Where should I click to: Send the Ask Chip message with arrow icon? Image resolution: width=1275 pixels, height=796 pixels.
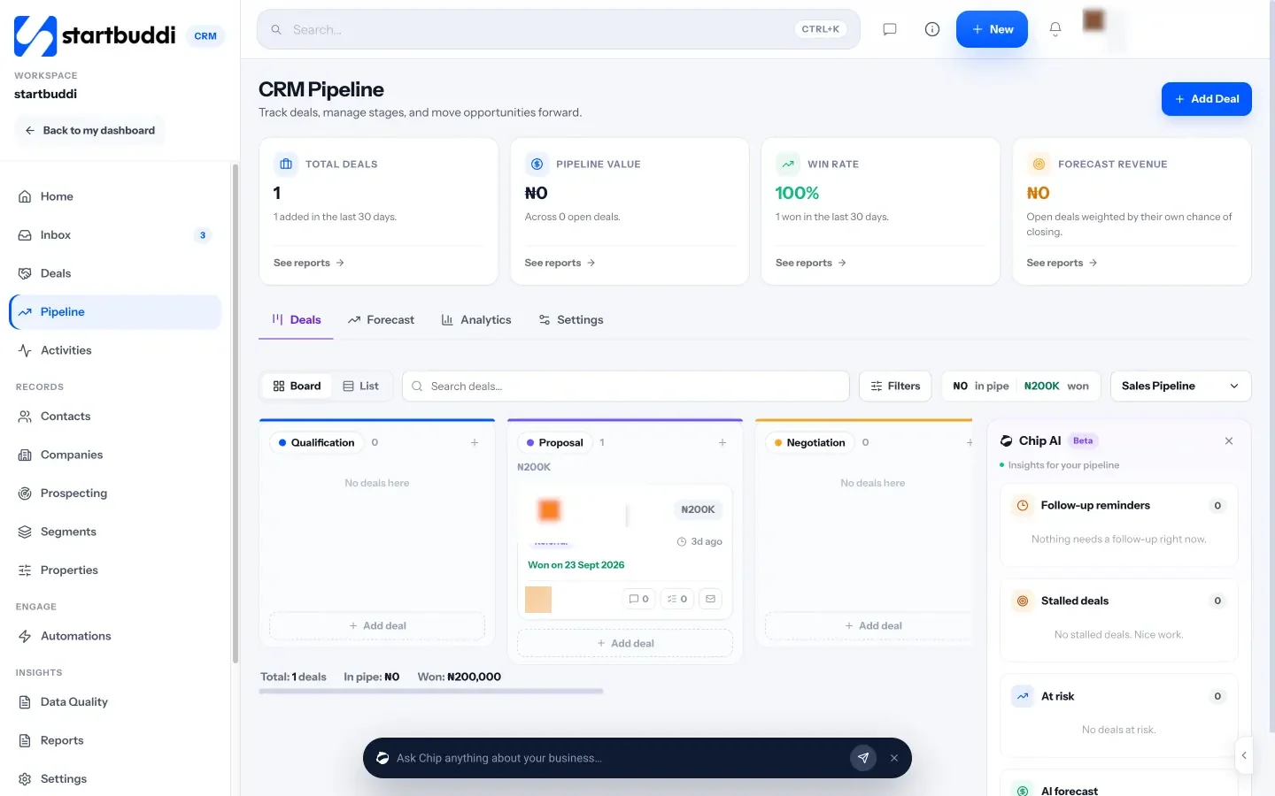(863, 758)
